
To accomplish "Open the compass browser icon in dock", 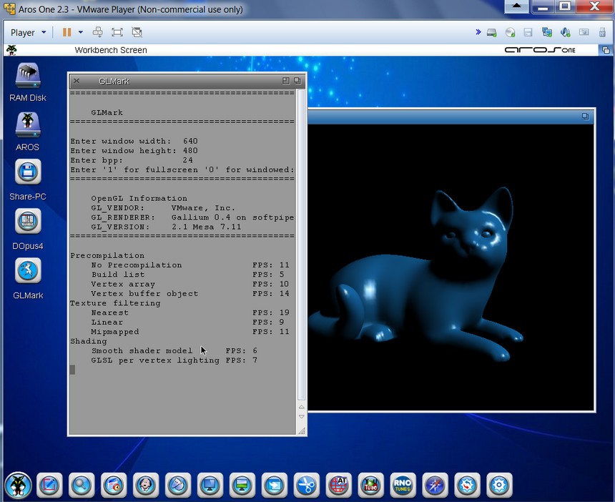I will click(435, 485).
